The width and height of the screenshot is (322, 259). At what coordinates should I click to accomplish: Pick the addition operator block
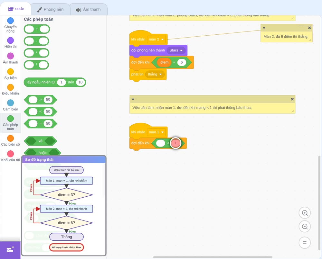(37, 29)
